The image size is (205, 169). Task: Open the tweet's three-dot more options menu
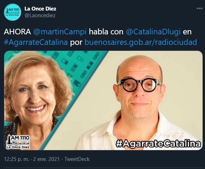[199, 8]
